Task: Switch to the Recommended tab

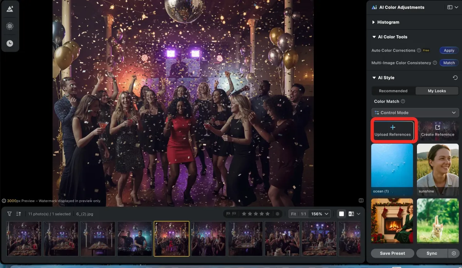Action: [x=393, y=91]
